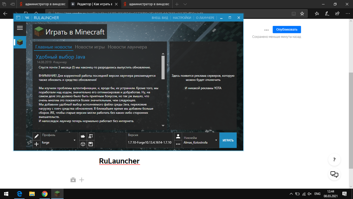Open the browser tab list chevron
353x199 pixels.
[185, 4]
